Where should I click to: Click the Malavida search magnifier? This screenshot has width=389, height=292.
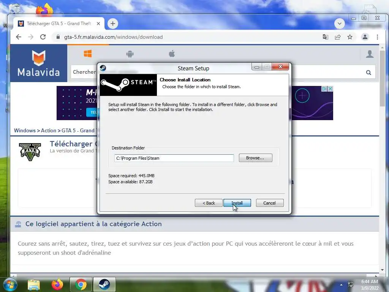click(x=368, y=72)
